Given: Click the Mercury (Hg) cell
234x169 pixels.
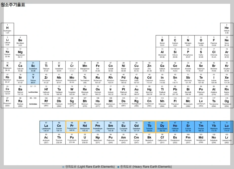Looking at the screenshot, I should coord(149,90).
